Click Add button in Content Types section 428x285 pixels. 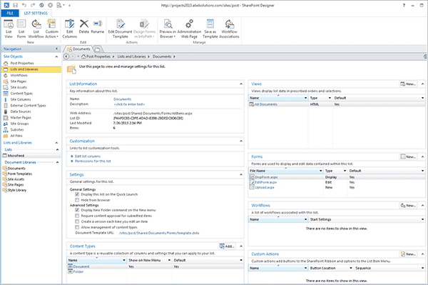[227, 246]
